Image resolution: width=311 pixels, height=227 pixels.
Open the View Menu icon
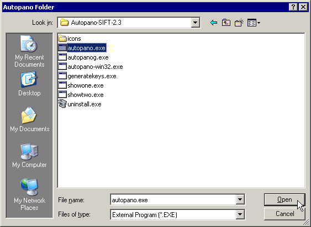(254, 23)
